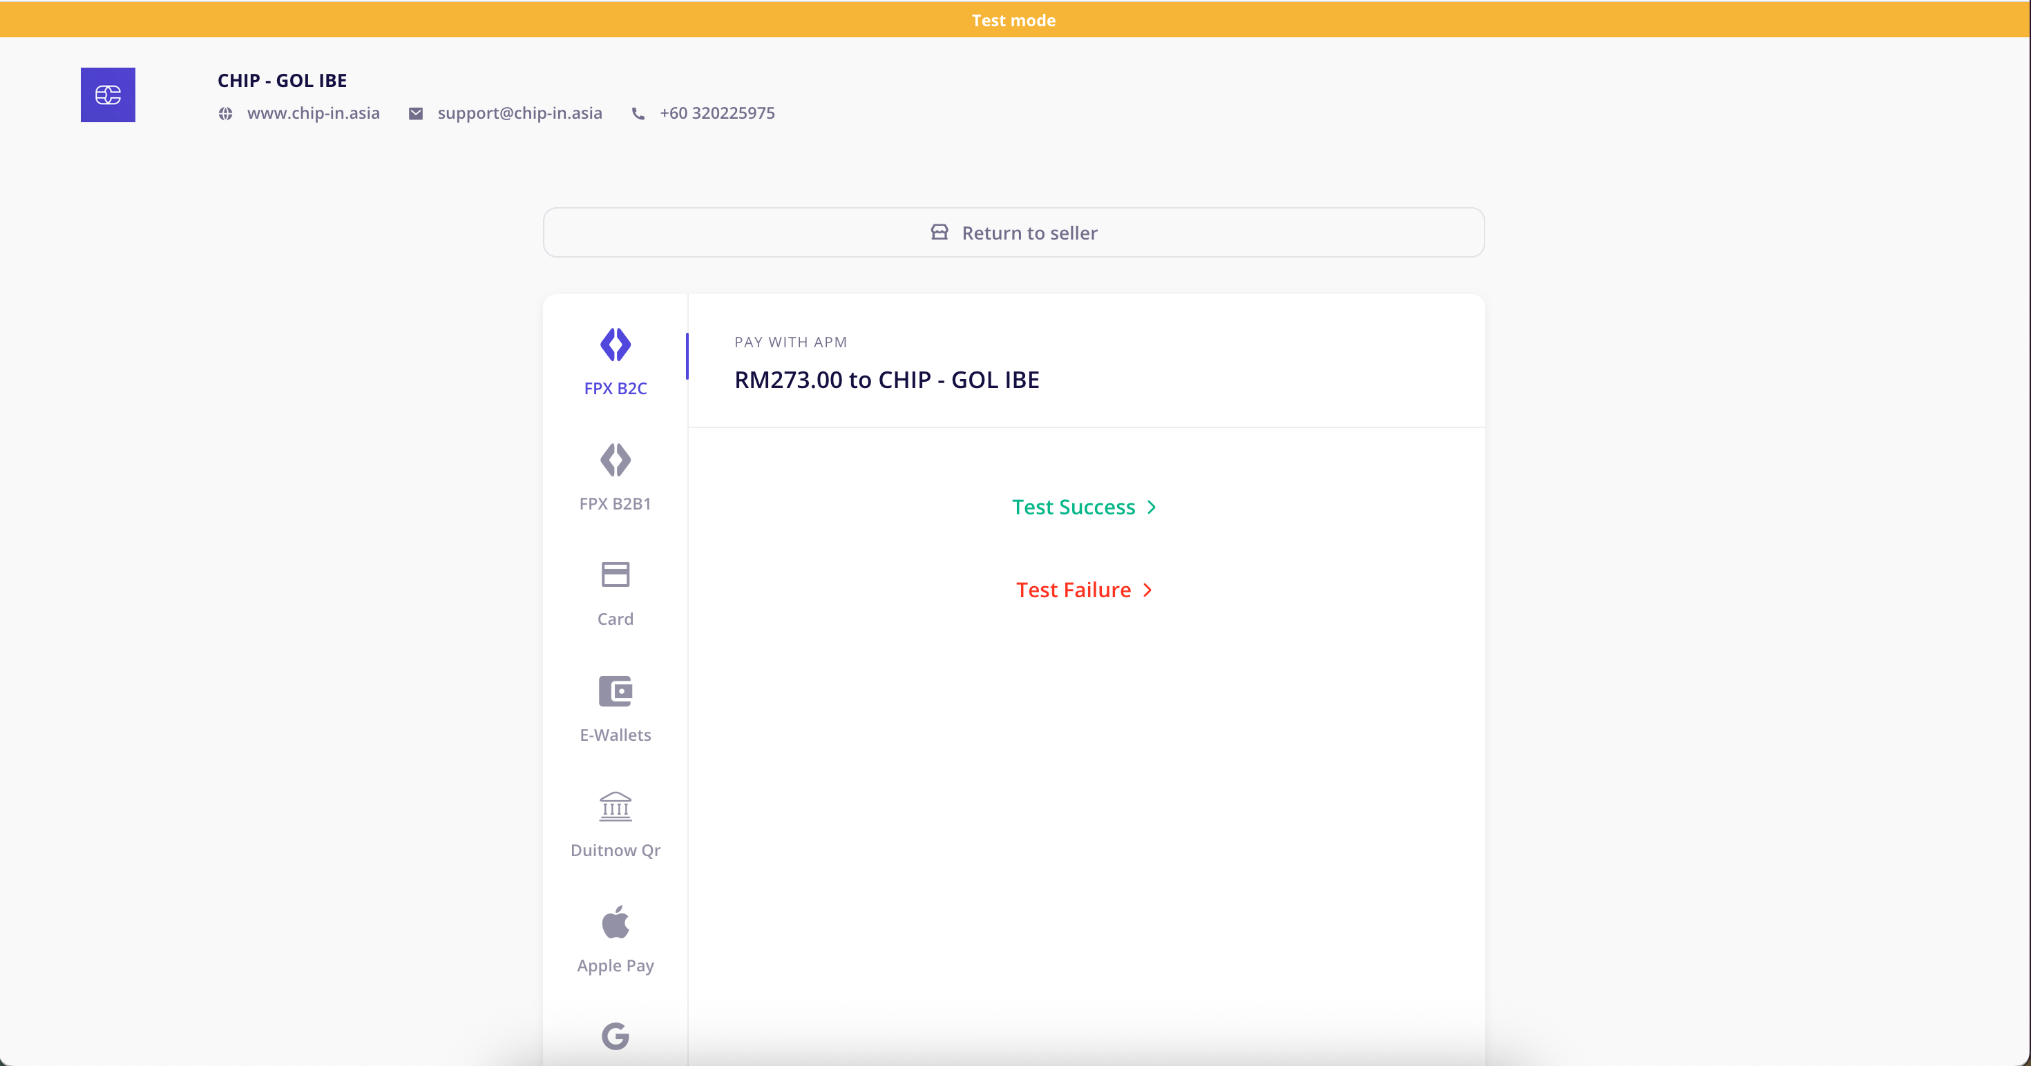Switch to the Card tab label
This screenshot has height=1066, width=2031.
point(615,619)
